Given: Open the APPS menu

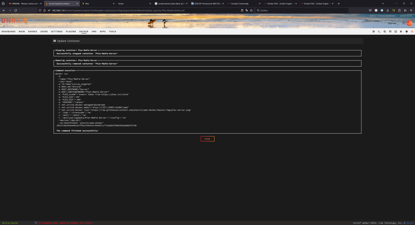Looking at the screenshot, I should [x=103, y=31].
